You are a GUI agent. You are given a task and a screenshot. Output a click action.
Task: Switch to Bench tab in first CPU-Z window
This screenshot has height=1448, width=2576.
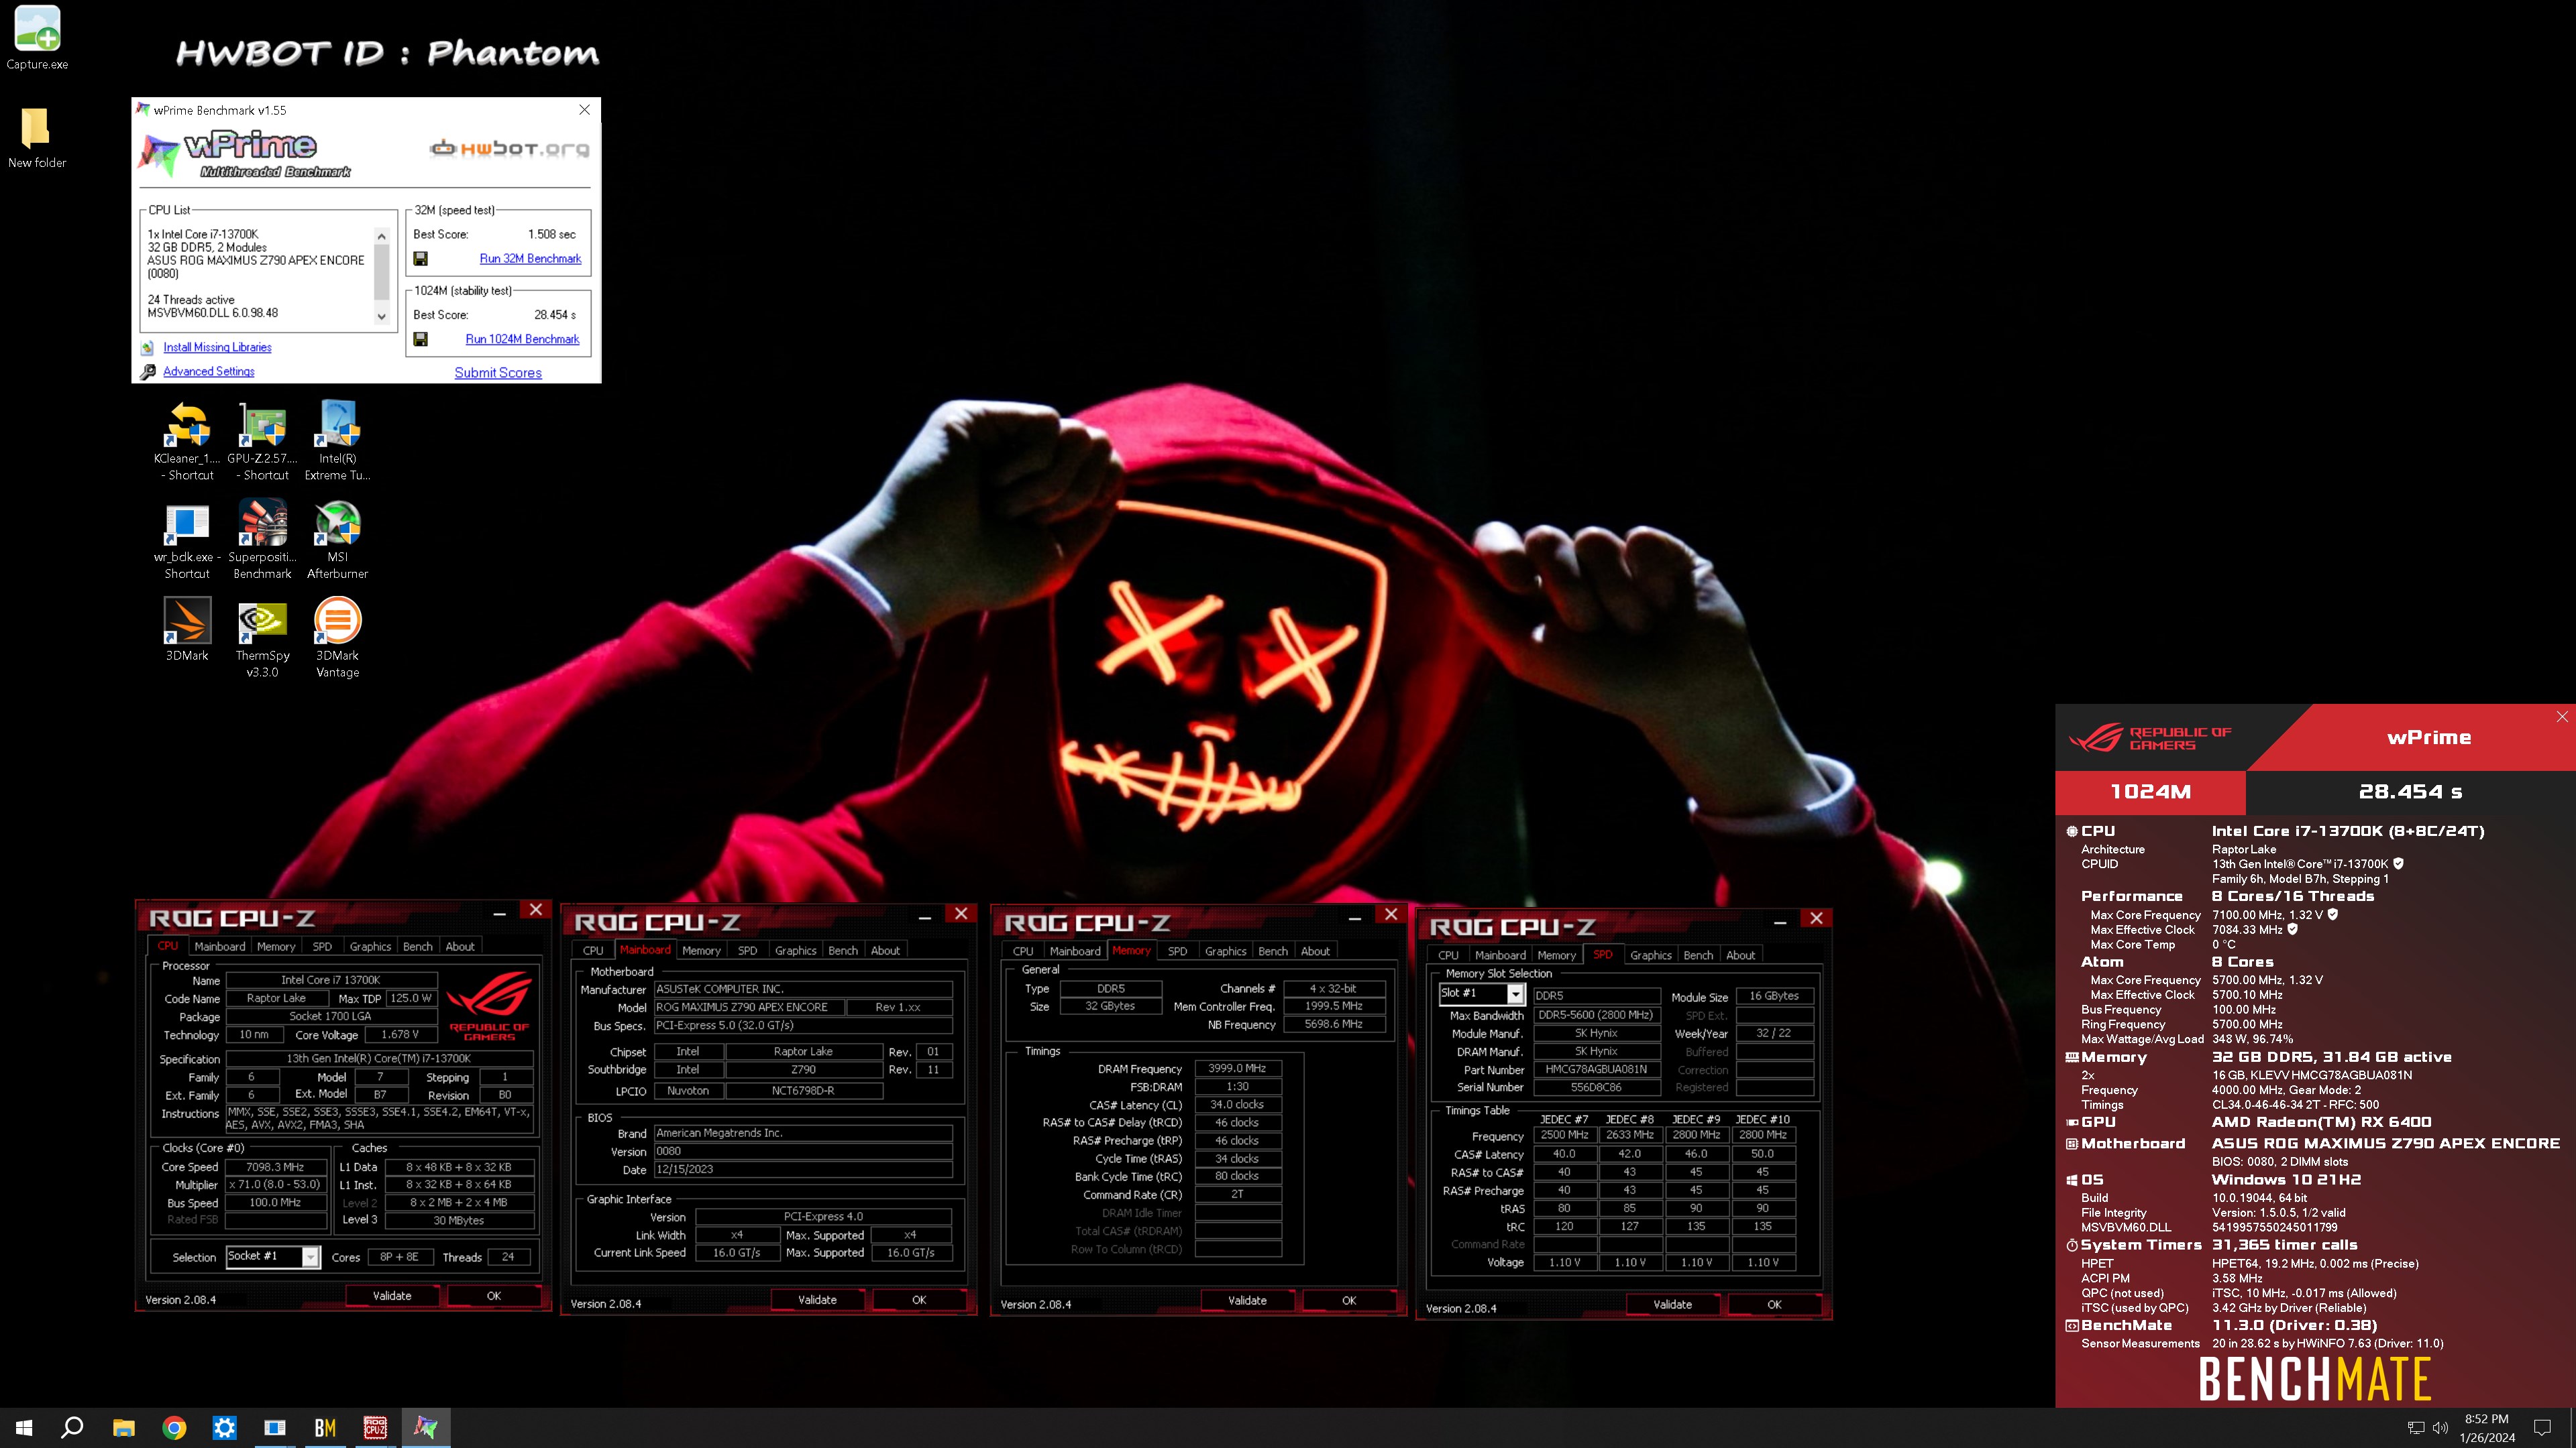(x=418, y=947)
